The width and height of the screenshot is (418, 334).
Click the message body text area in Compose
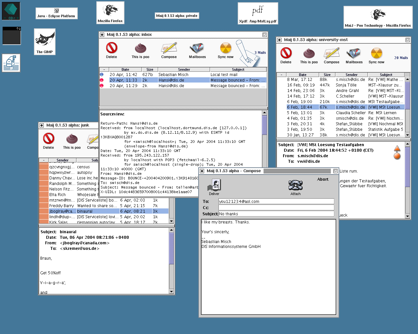point(268,267)
